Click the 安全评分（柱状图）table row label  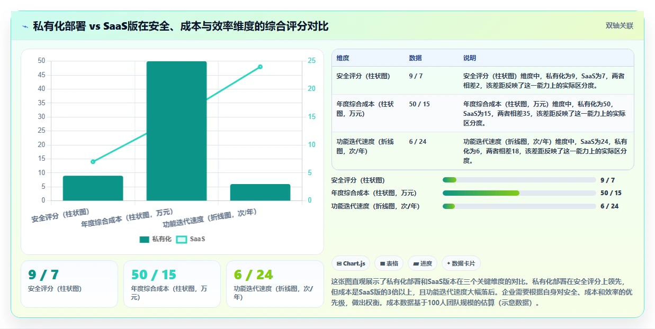[363, 76]
